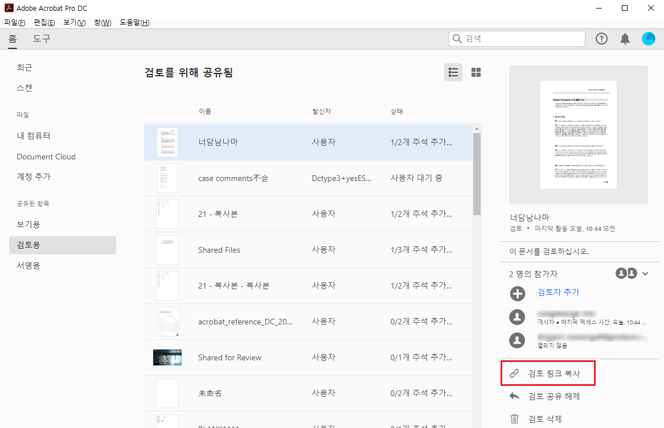Click the unshare review arrow icon

514,396
